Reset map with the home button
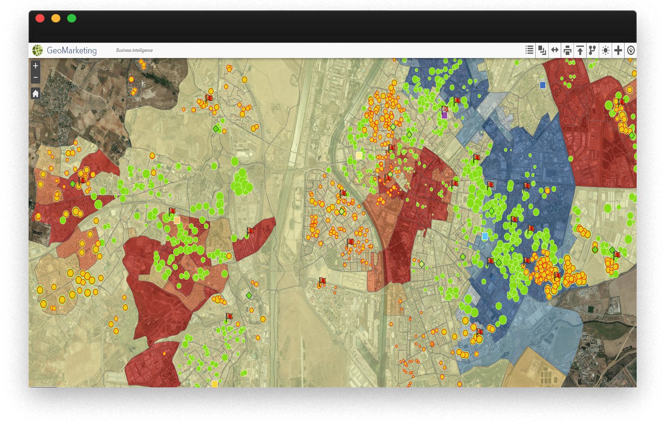Viewport: 663px width, 428px height. coord(36,93)
